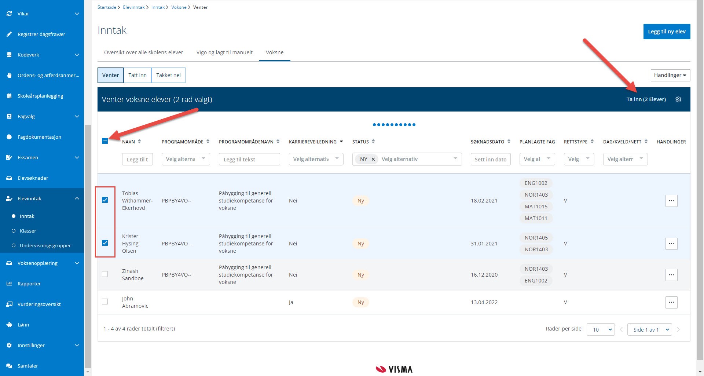Click the Voksenopplæring sidebar icon
Screen dimensions: 704x376
pyautogui.click(x=9, y=263)
